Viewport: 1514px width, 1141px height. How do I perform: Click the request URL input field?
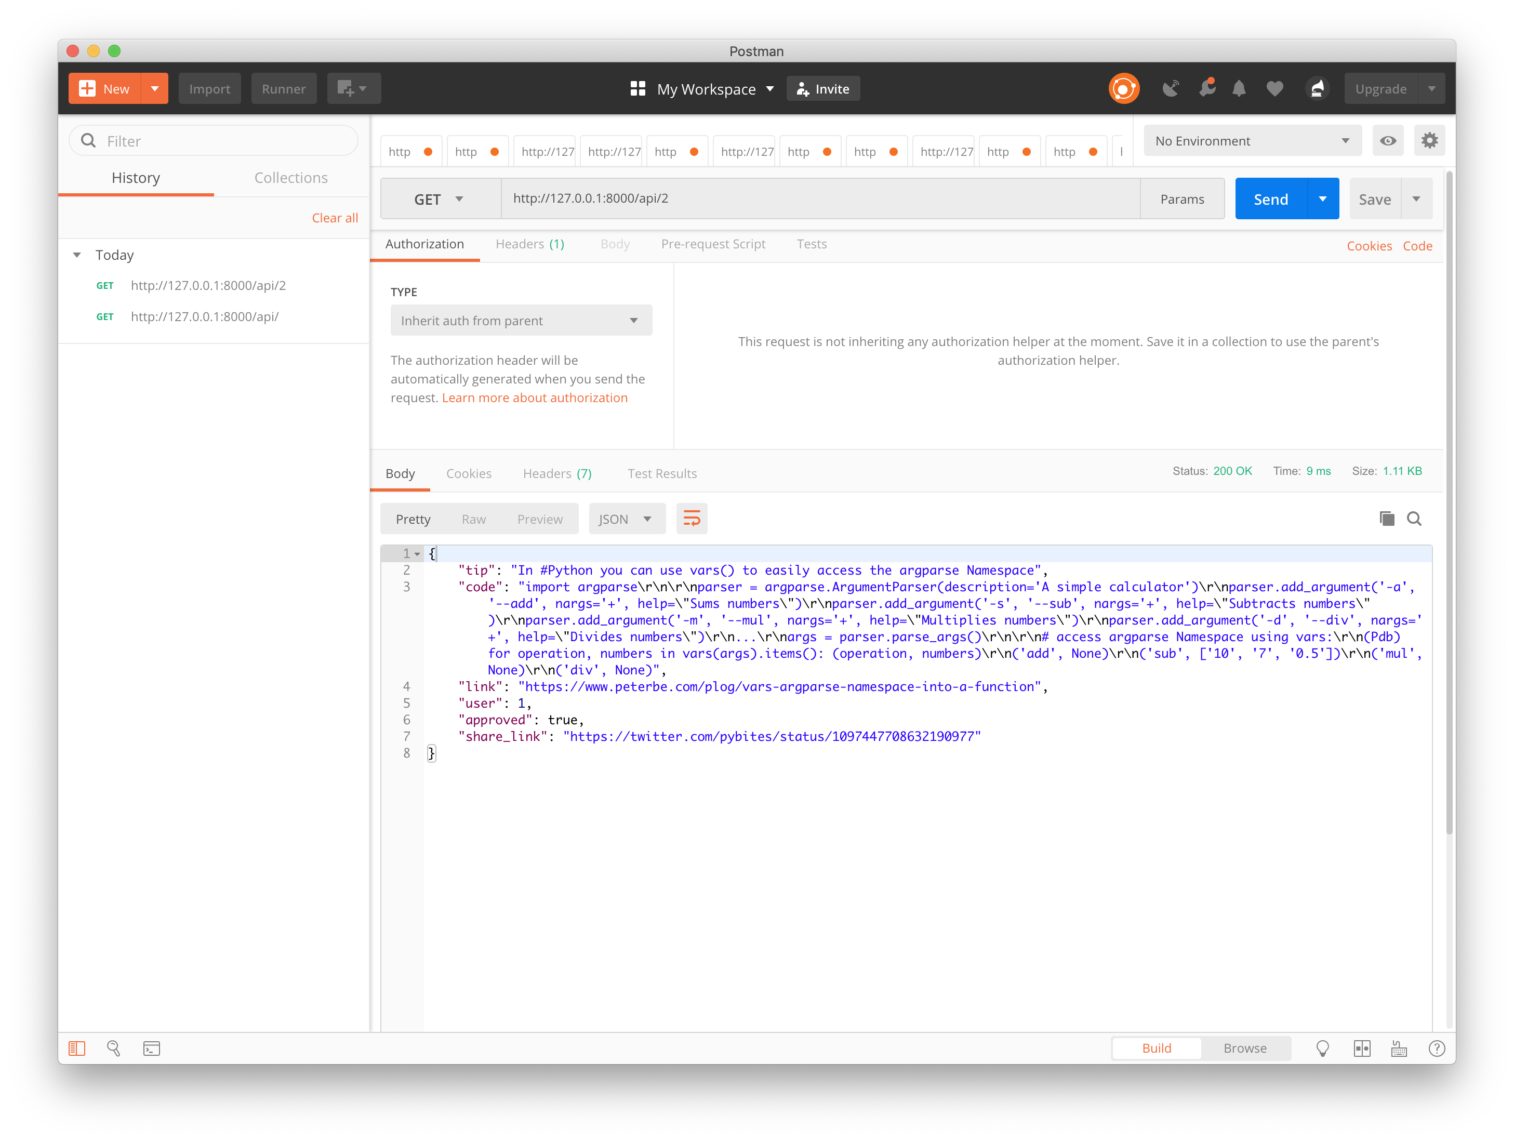tap(820, 198)
